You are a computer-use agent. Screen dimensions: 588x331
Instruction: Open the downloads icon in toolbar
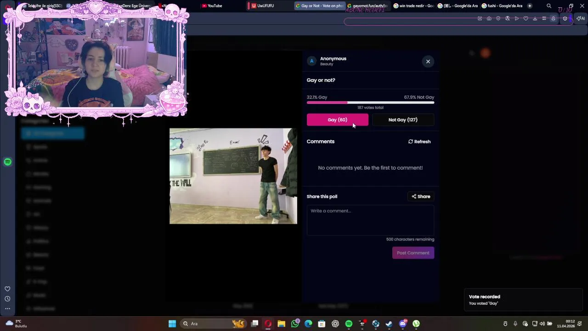535,18
